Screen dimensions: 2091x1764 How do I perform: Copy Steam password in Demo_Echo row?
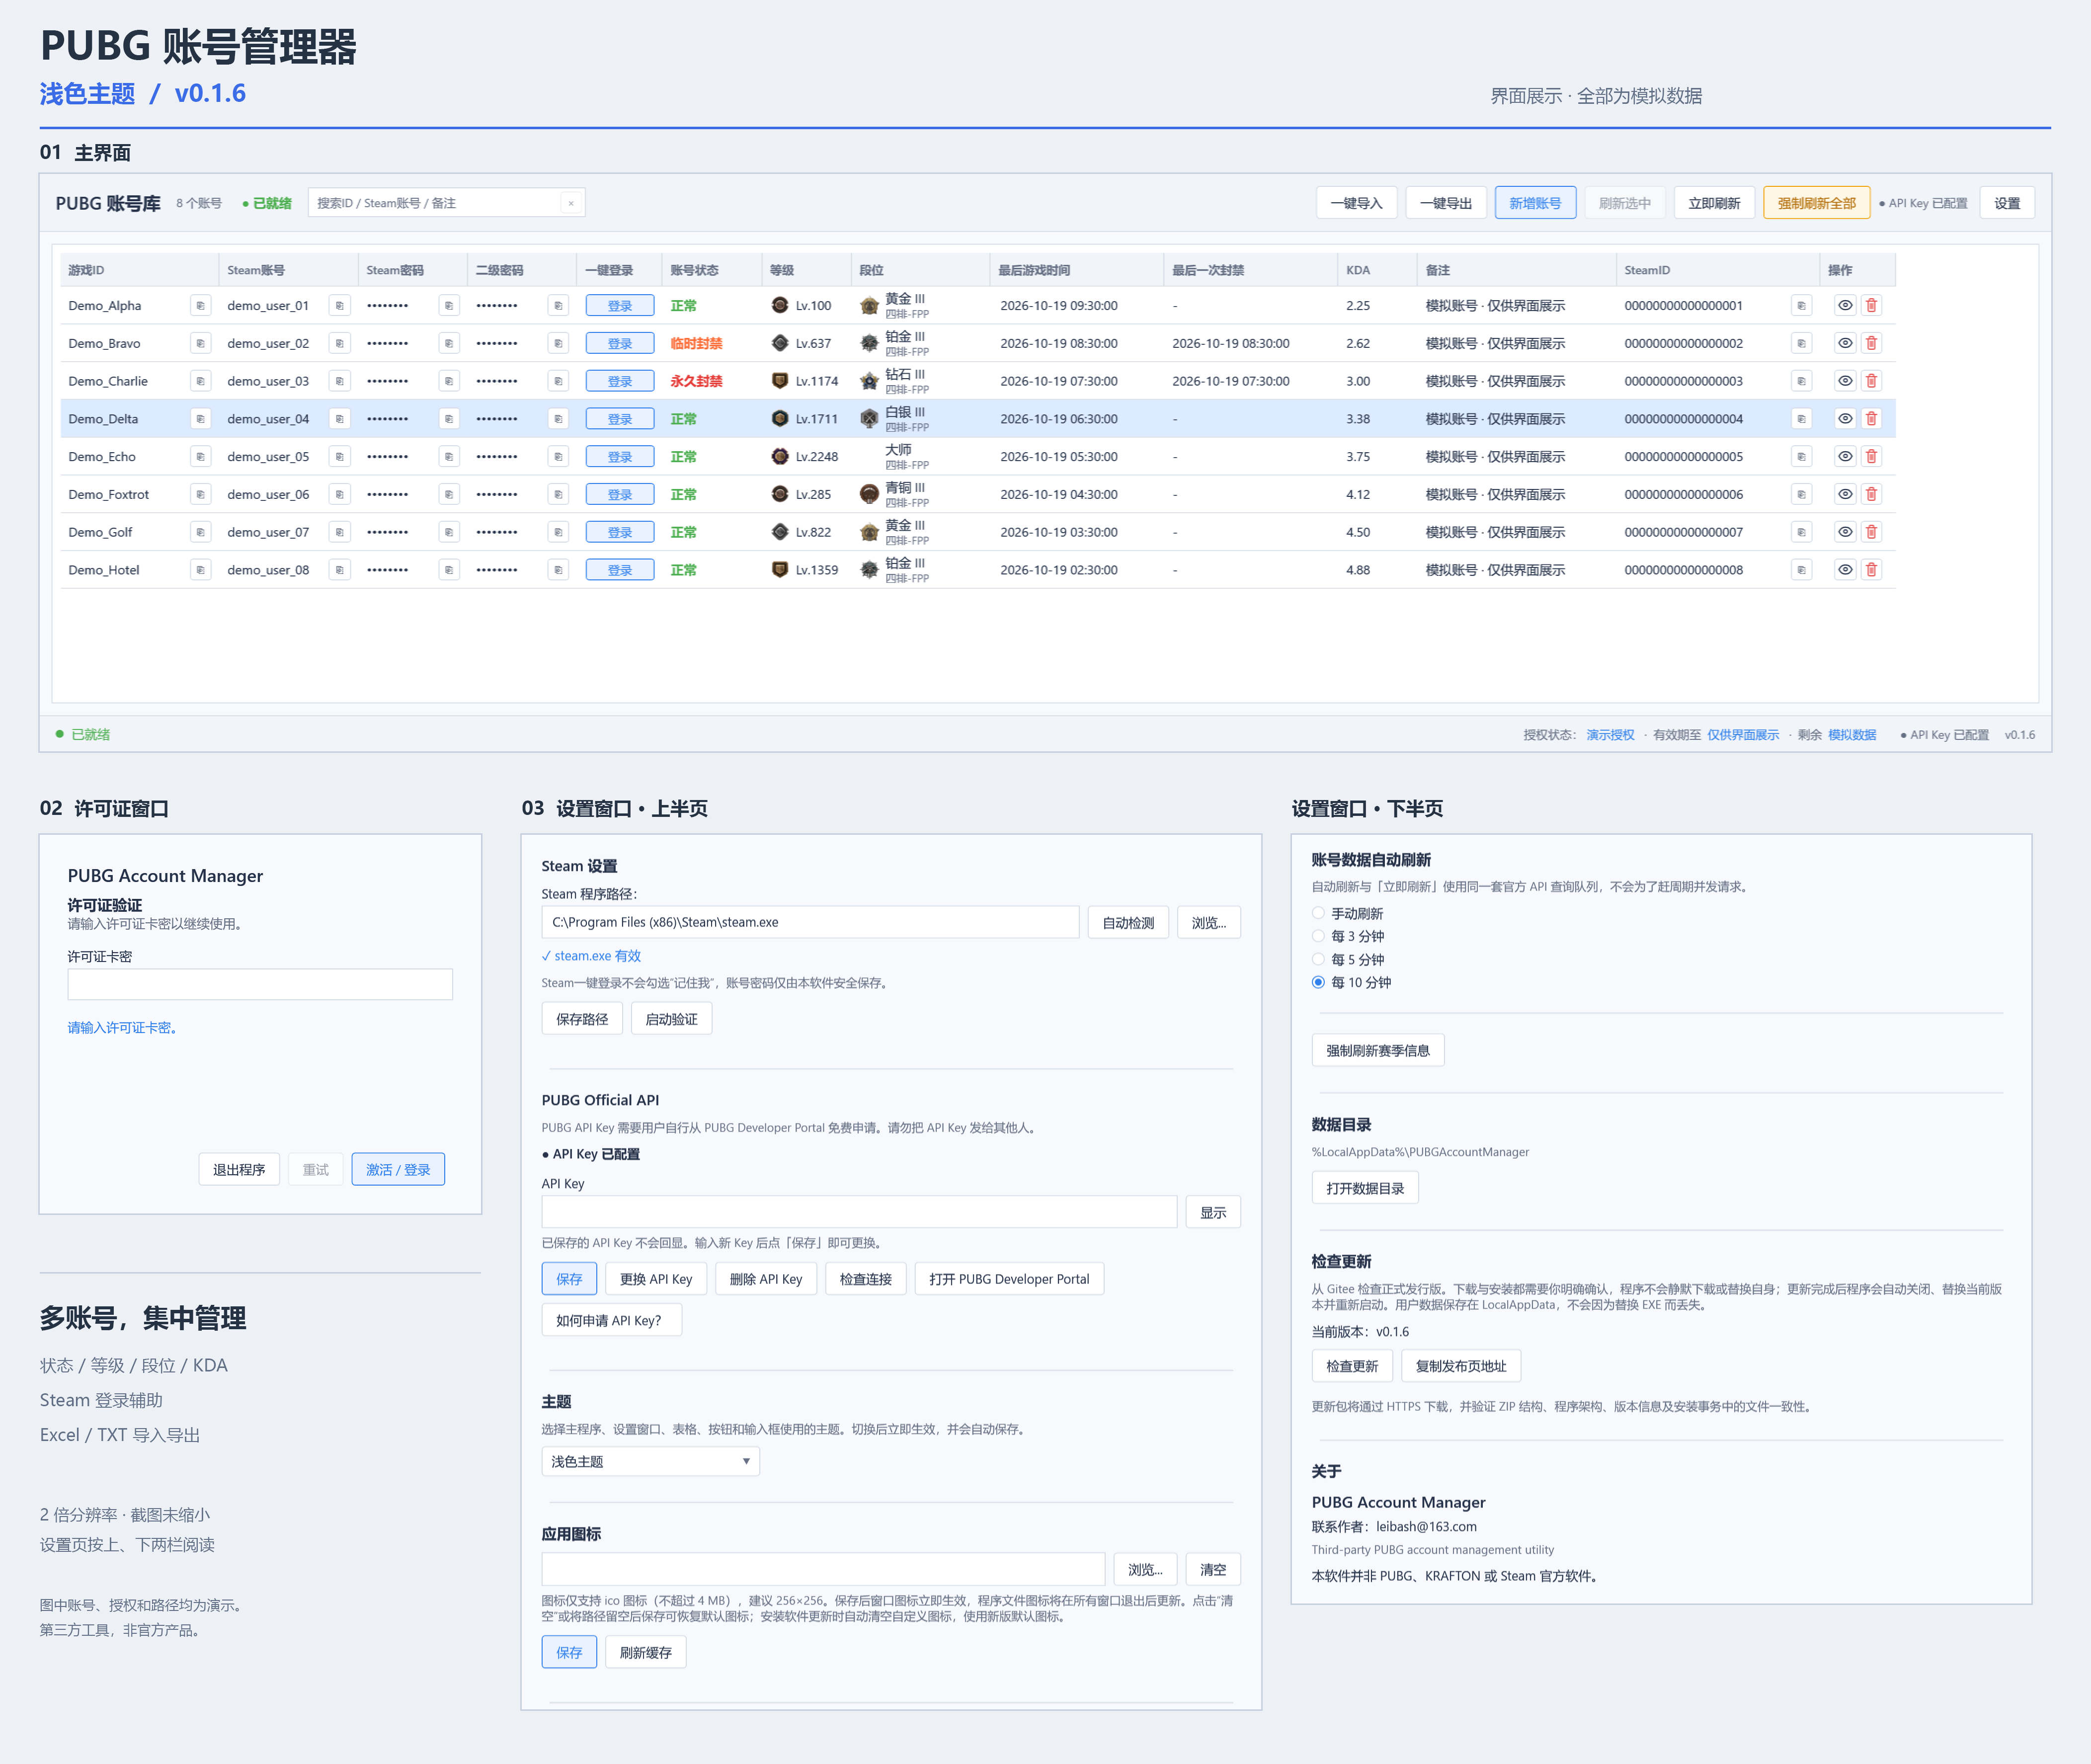click(449, 457)
